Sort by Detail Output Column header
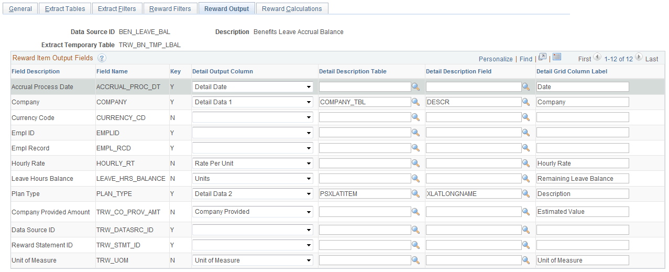Viewport: 669px width, 272px height. click(x=223, y=71)
